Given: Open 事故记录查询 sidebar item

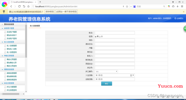Looking at the screenshot, I should [x=12, y=66].
